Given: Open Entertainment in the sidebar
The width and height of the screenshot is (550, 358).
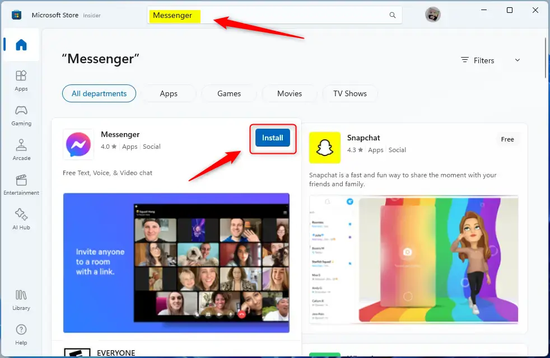Looking at the screenshot, I should click(21, 185).
